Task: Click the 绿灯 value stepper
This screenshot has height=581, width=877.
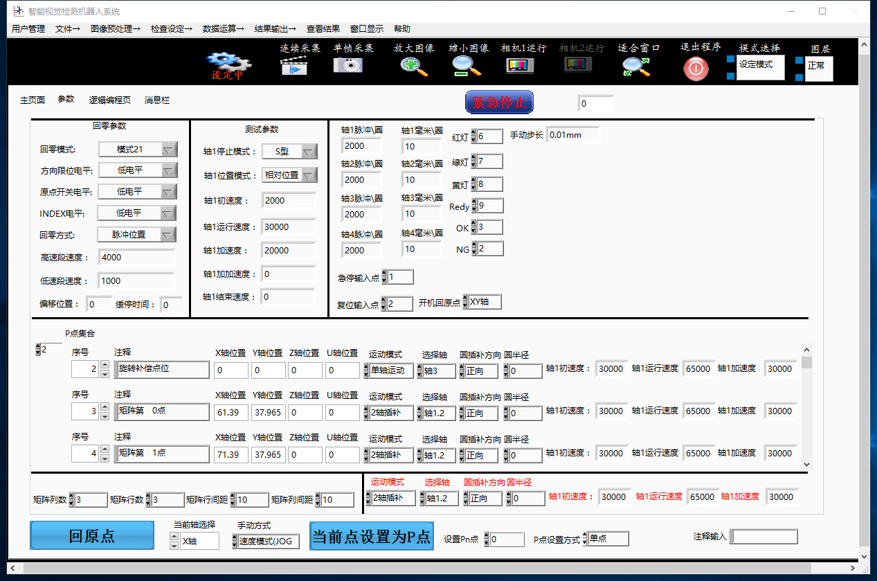Action: point(473,161)
